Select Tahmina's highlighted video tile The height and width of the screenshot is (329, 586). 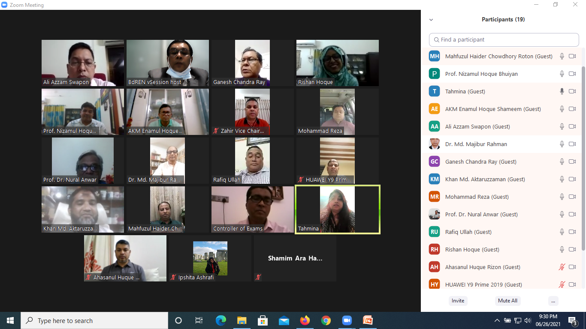pyautogui.click(x=338, y=209)
